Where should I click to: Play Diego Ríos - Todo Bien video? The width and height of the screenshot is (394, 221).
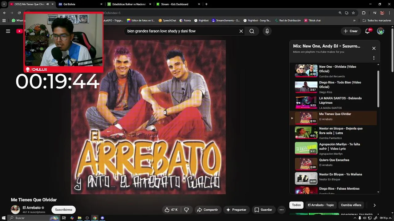333,87
